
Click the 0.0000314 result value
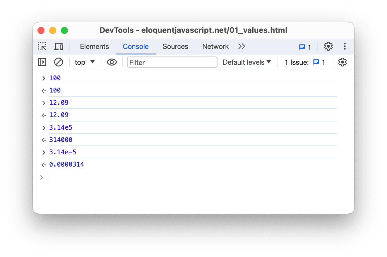[66, 164]
